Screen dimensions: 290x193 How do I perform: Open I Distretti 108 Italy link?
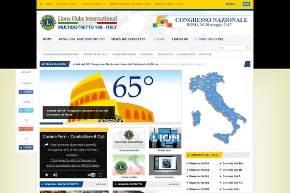(x=95, y=55)
